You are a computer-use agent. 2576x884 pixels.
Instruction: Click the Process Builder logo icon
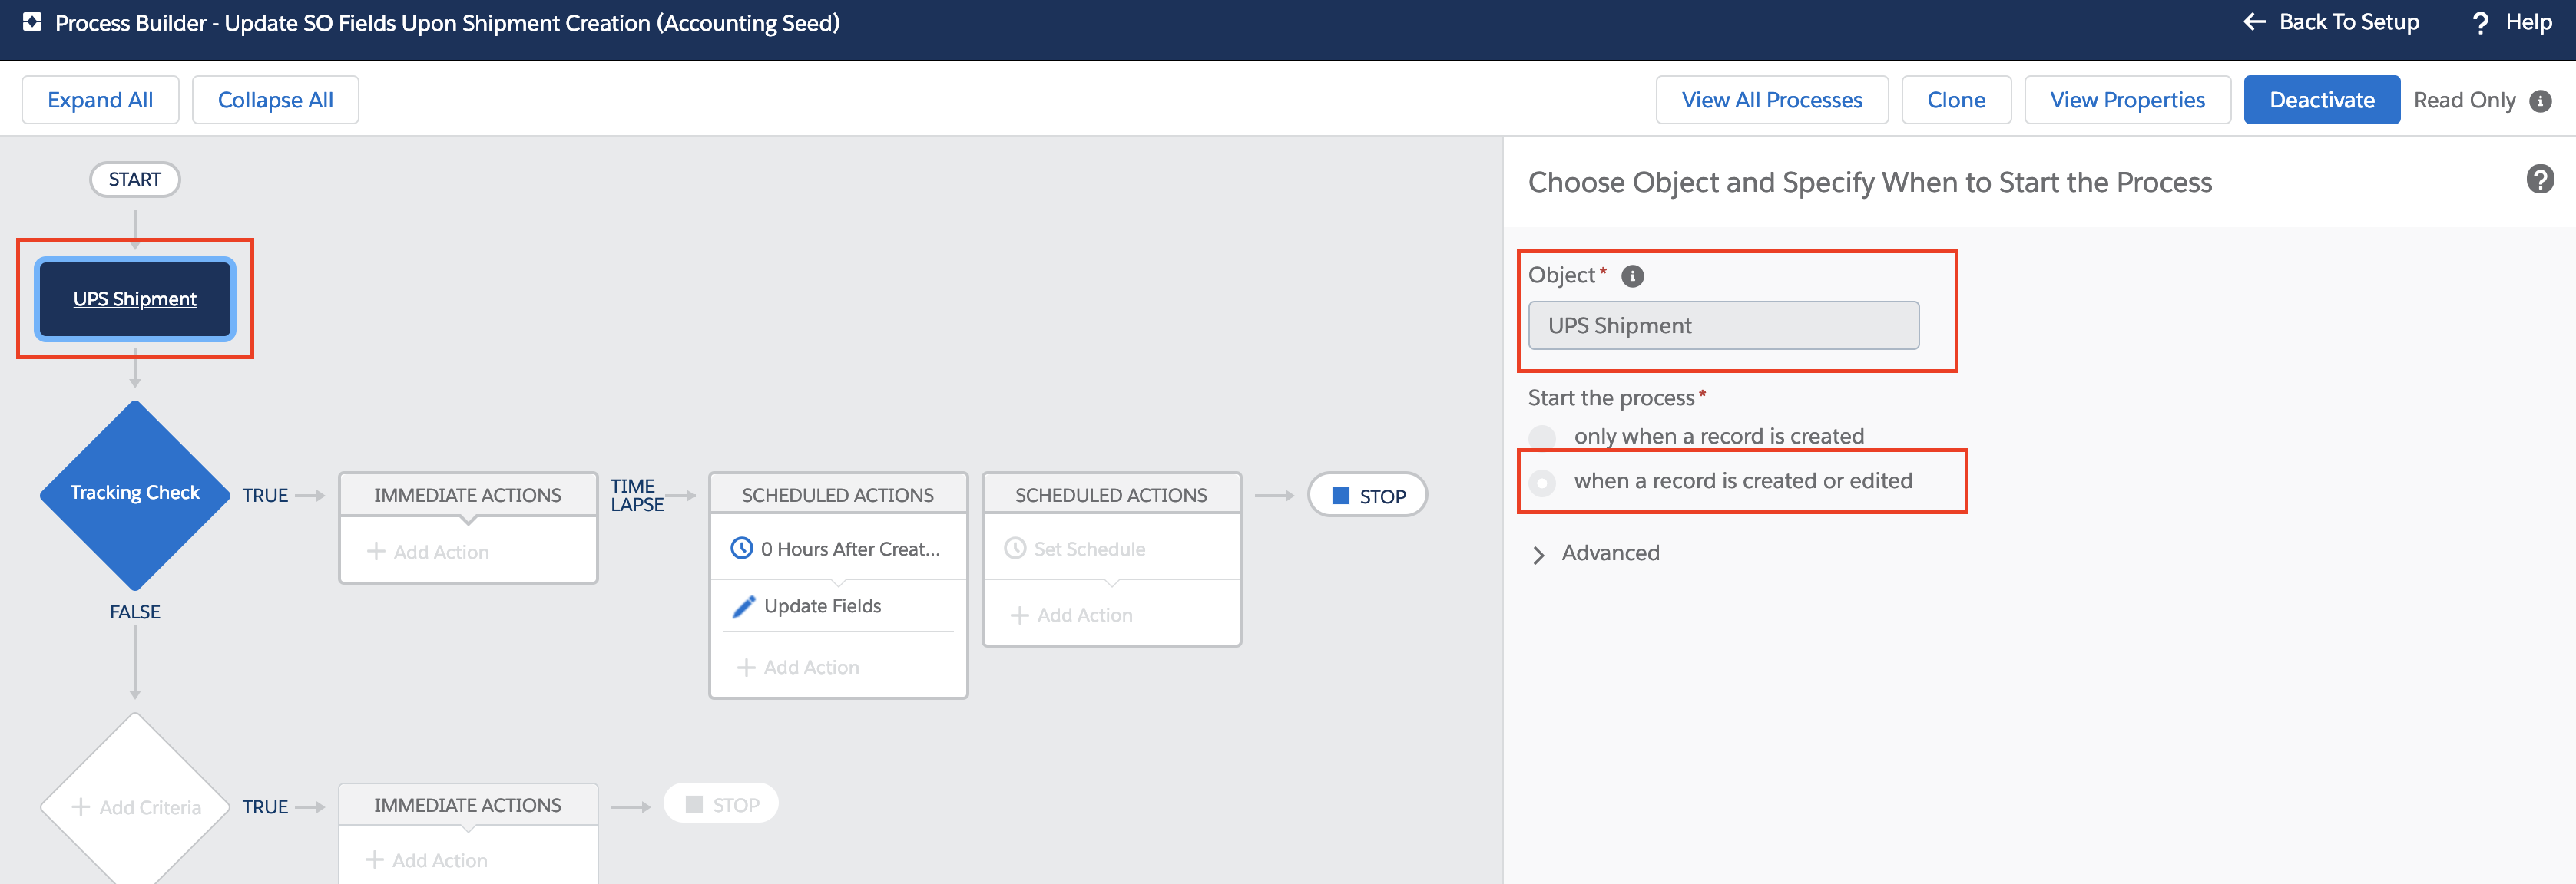tap(32, 22)
